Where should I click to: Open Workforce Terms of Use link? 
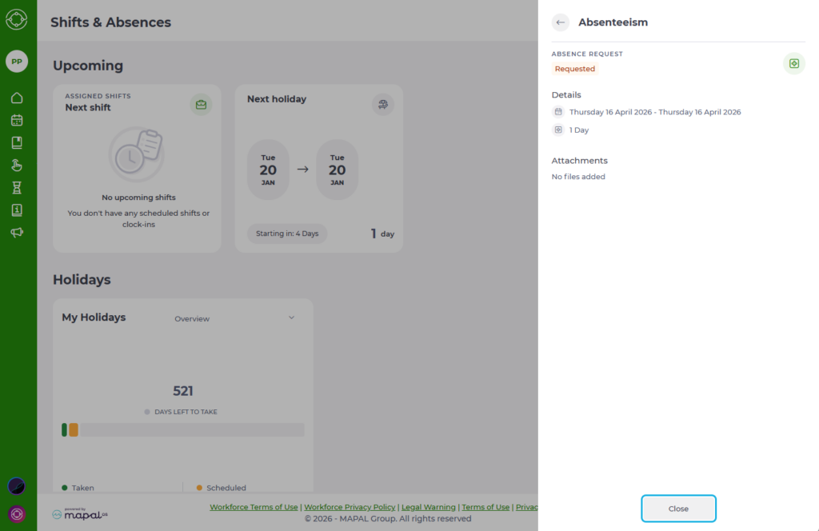254,507
